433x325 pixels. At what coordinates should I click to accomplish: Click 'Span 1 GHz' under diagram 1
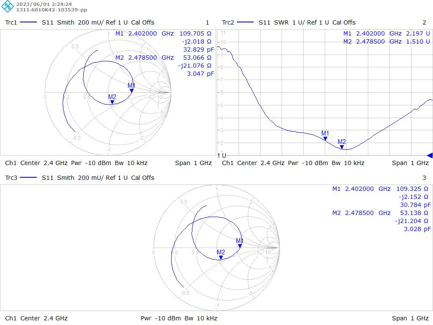coord(193,163)
